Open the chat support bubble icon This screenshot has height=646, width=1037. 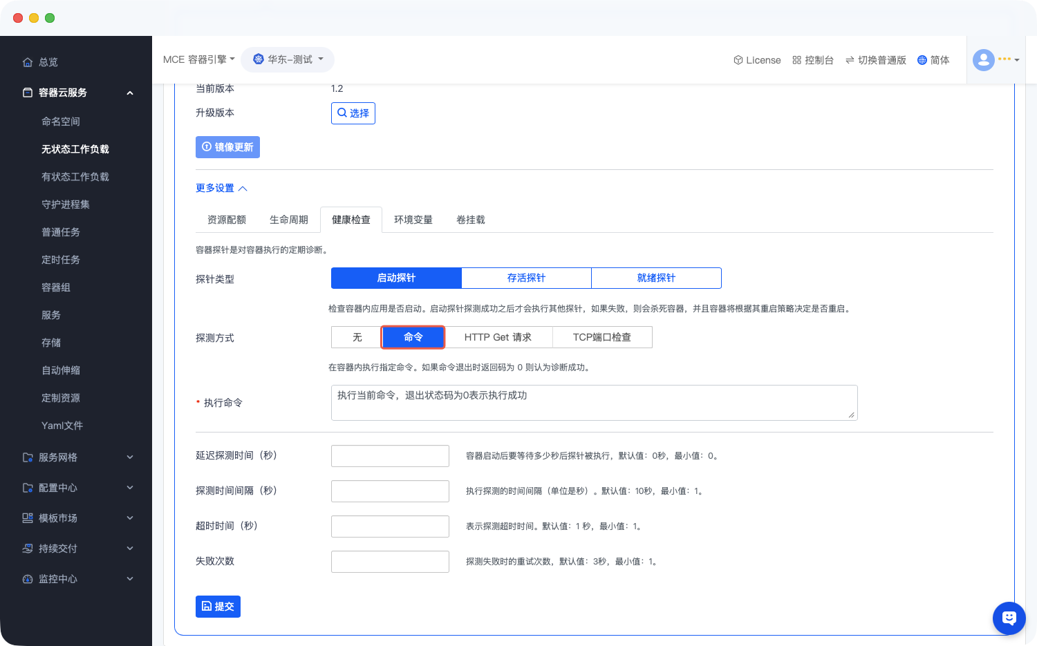[1009, 618]
